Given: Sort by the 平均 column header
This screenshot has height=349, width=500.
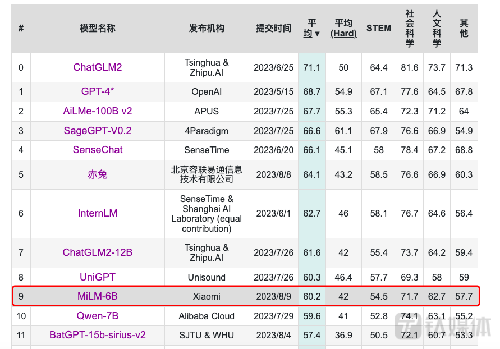Looking at the screenshot, I should pos(311,29).
